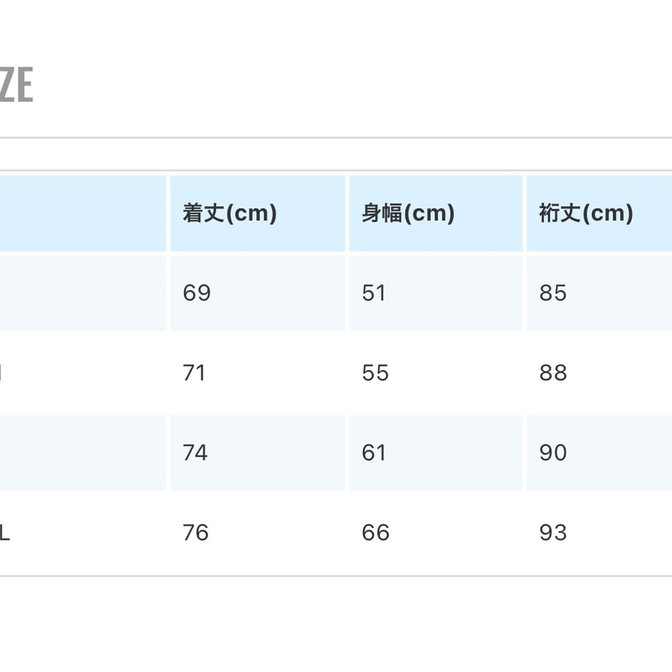Select the 着丈 value 69
This screenshot has height=672, width=672.
[x=196, y=293]
